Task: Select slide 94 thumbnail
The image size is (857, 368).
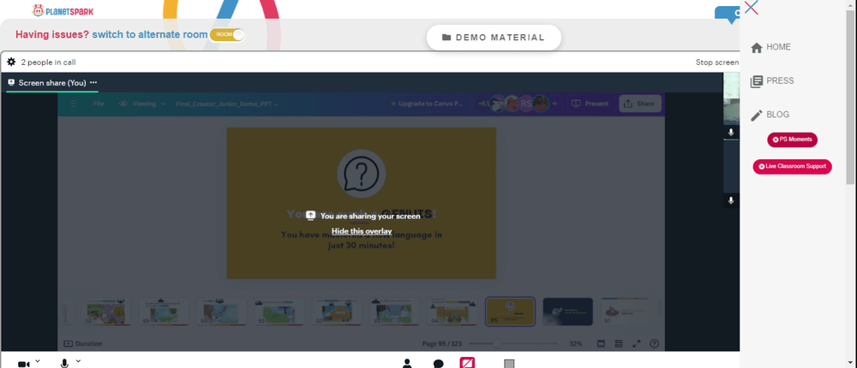Action: point(452,312)
